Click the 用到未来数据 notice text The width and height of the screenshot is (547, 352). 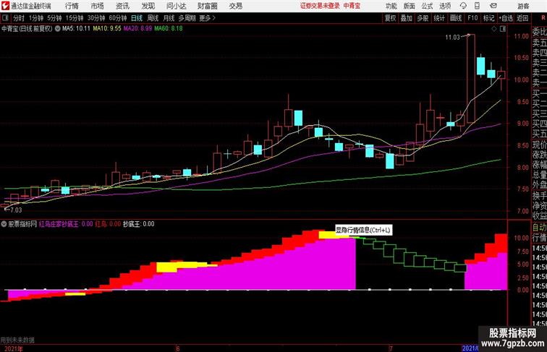tap(17, 340)
